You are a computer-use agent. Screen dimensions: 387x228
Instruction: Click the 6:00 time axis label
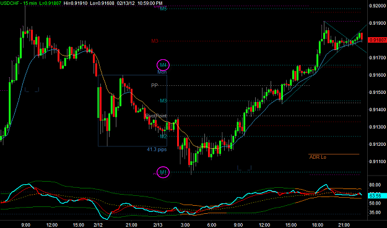(212, 225)
